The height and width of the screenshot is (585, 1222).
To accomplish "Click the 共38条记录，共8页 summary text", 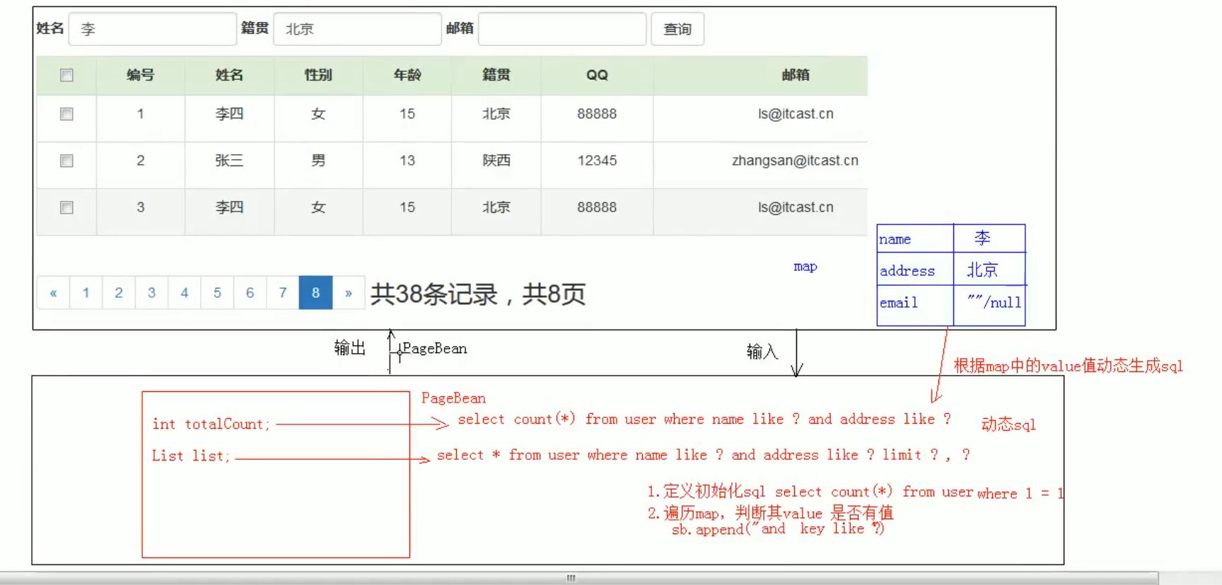I will (478, 294).
